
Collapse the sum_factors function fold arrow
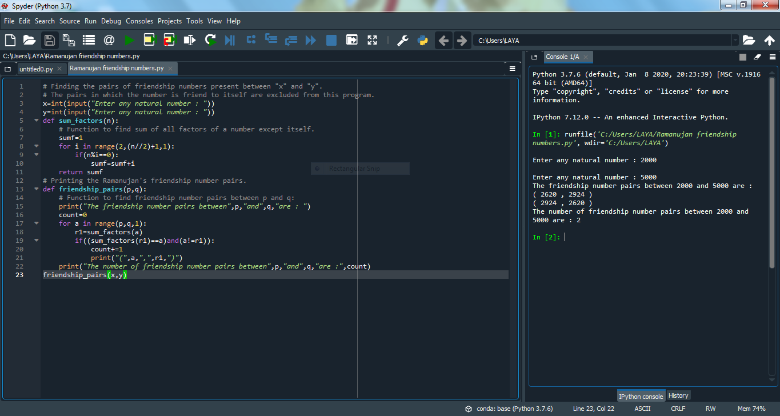point(35,120)
